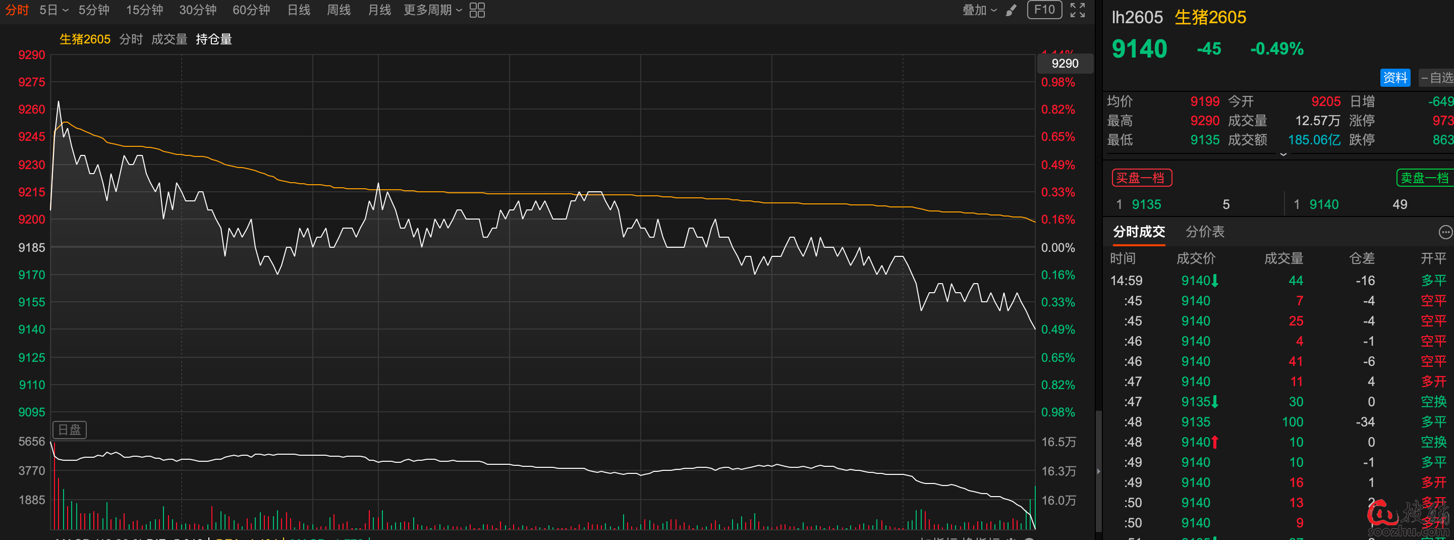The width and height of the screenshot is (1454, 540).
Task: Toggle the 成交量 volume series
Action: [x=169, y=39]
